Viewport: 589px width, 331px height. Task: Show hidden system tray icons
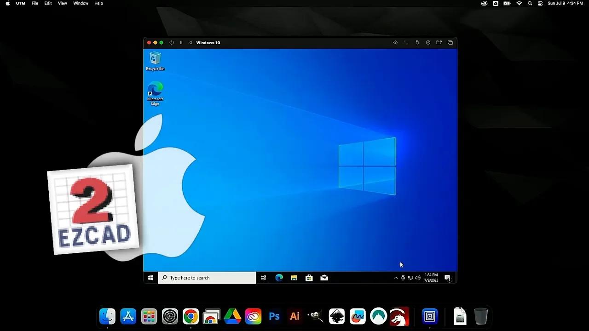coord(395,278)
